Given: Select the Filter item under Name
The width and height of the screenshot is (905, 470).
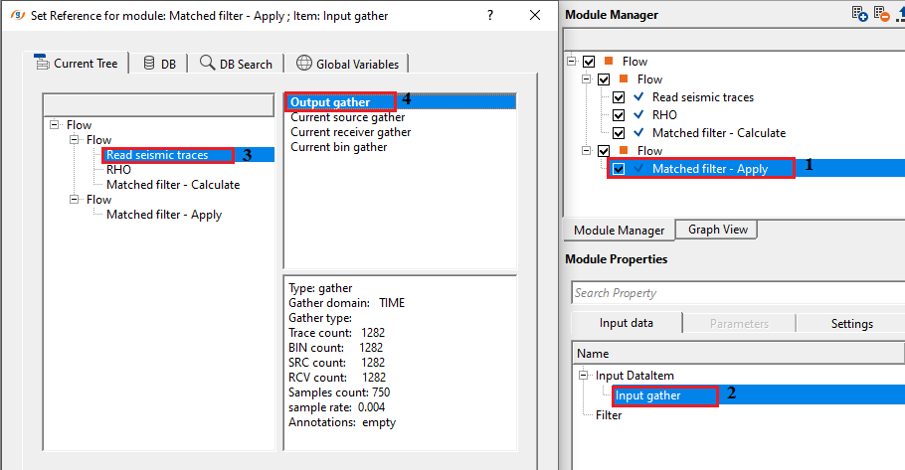Looking at the screenshot, I should click(x=609, y=415).
